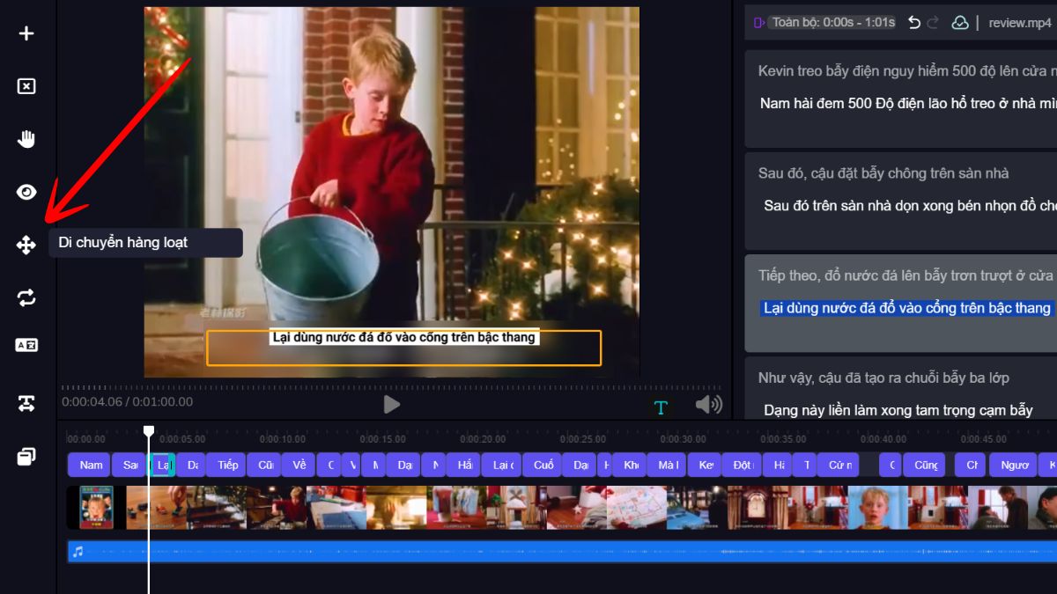Select the 'Khi' subtitle clip
Screen dimensions: 1057x594
click(631, 465)
